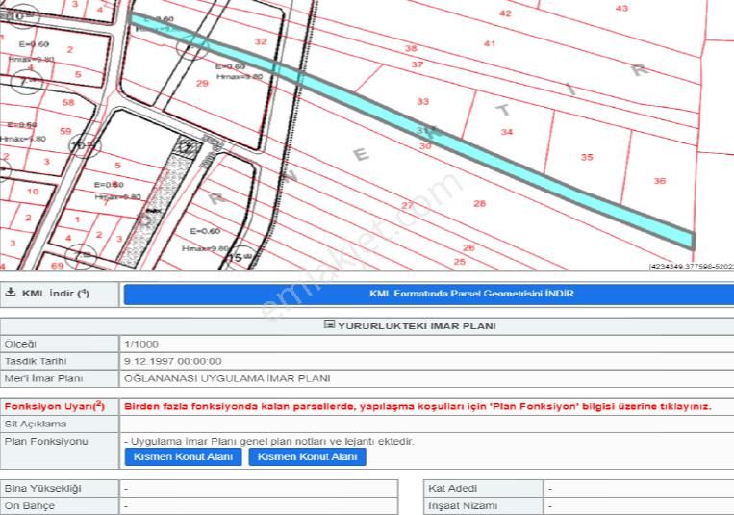This screenshot has width=734, height=515.
Task: Click parcel 25 on the map
Action: 460,262
